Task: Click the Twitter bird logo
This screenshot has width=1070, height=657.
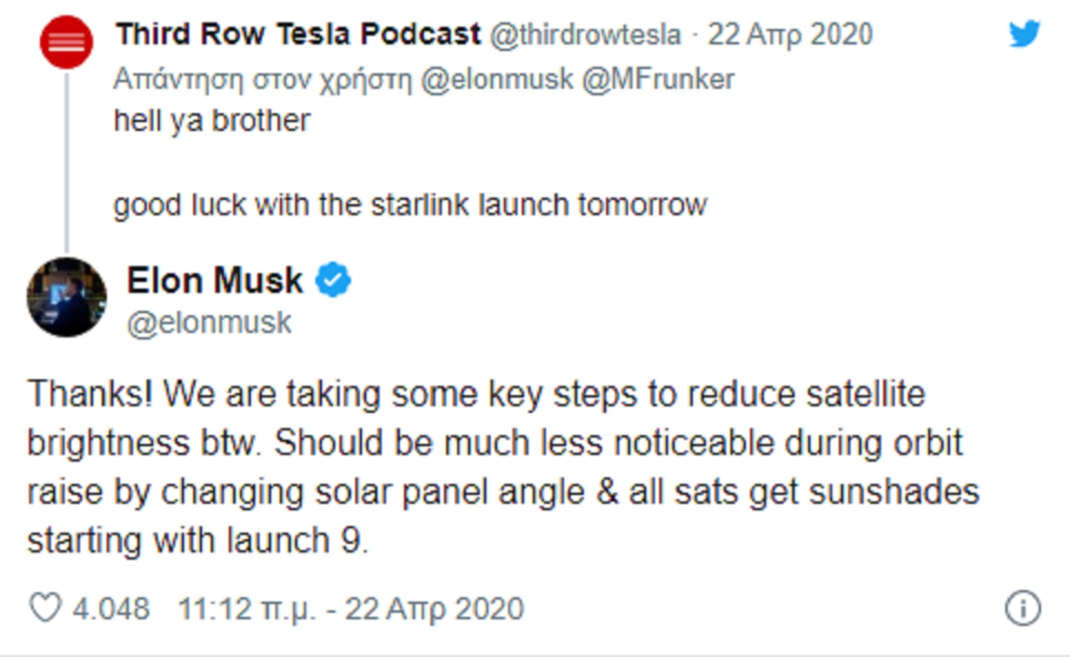Action: click(x=1025, y=34)
